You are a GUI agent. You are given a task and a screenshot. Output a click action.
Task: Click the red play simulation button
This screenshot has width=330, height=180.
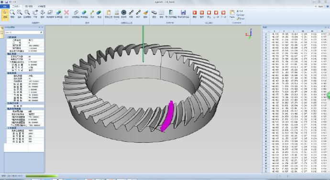tap(195, 12)
